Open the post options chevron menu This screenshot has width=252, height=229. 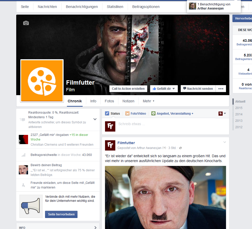(x=224, y=142)
